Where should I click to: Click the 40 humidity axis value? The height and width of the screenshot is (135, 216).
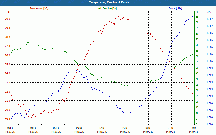click(x=197, y=79)
